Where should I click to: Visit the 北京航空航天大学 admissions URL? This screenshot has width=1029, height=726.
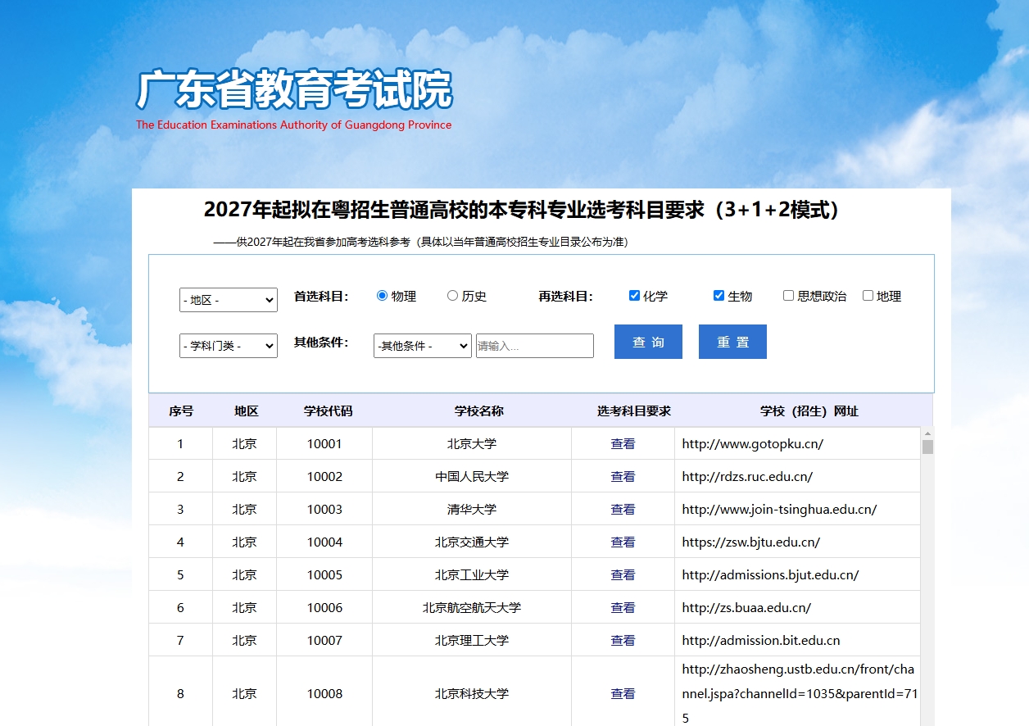[x=736, y=607]
